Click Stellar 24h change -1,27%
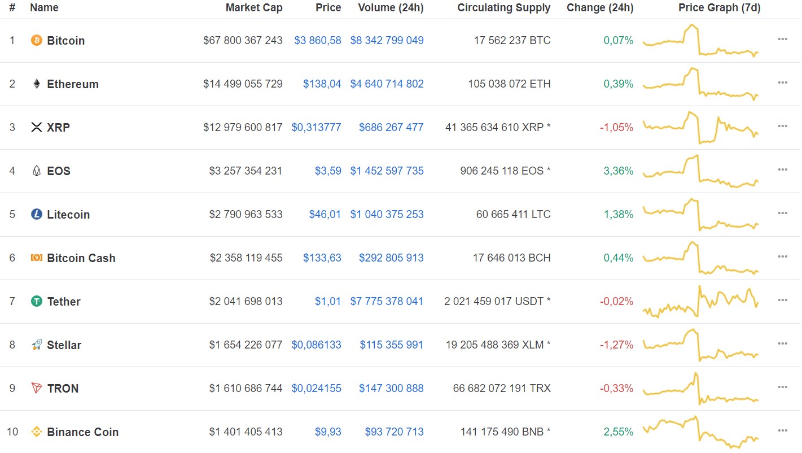The height and width of the screenshot is (453, 802). (x=617, y=345)
